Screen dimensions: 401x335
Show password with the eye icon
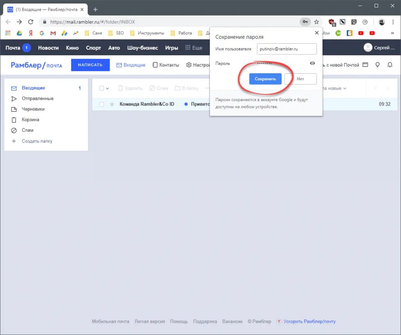point(312,63)
